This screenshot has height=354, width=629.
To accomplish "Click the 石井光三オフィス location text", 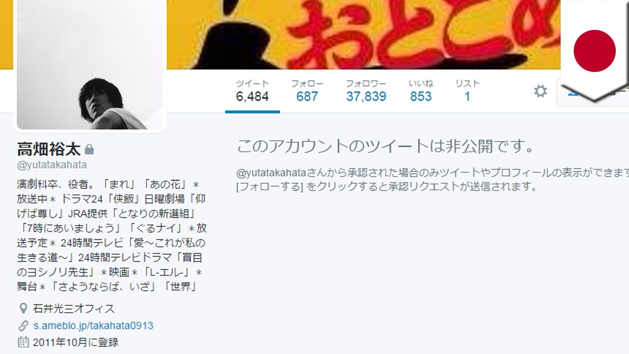I will pos(74,309).
